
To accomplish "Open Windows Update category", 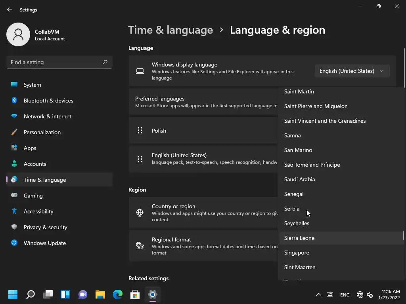I will coord(59,243).
